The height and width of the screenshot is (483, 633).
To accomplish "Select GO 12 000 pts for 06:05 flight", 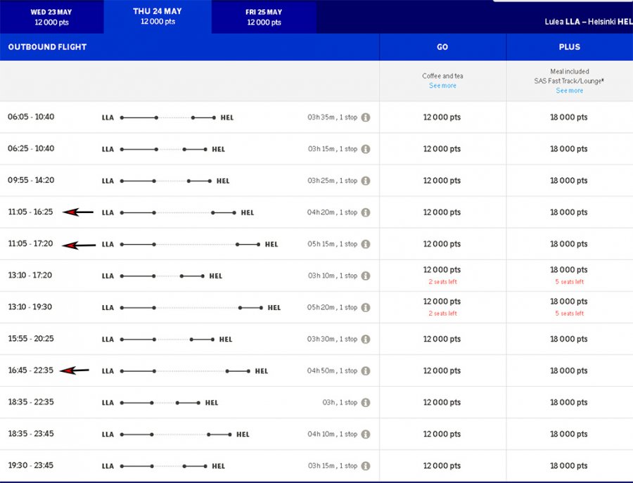I will 442,117.
